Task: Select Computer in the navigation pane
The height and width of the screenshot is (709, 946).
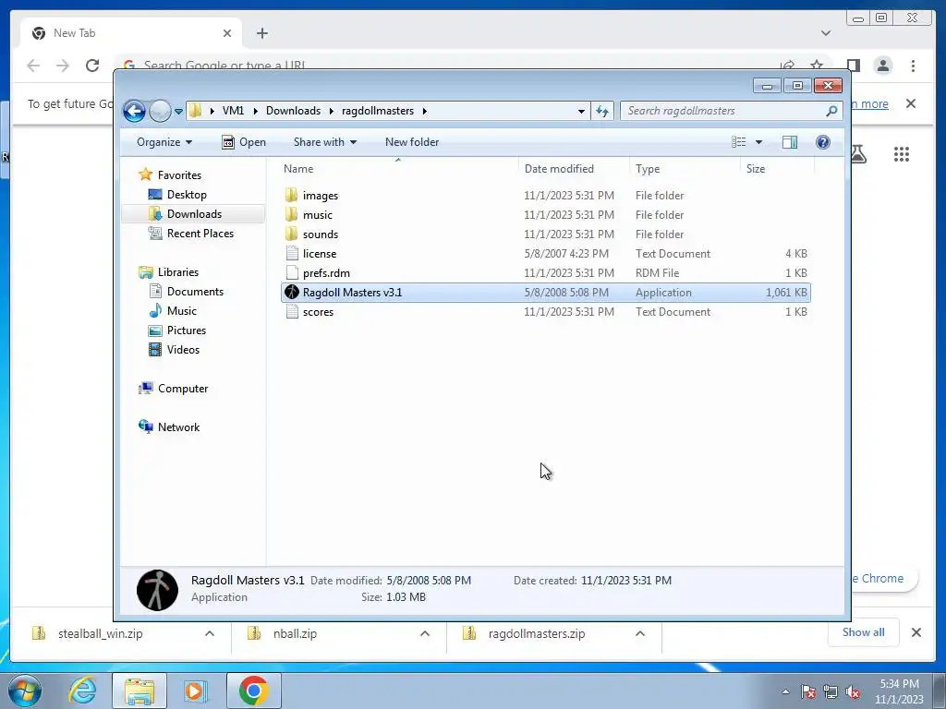Action: tap(183, 389)
